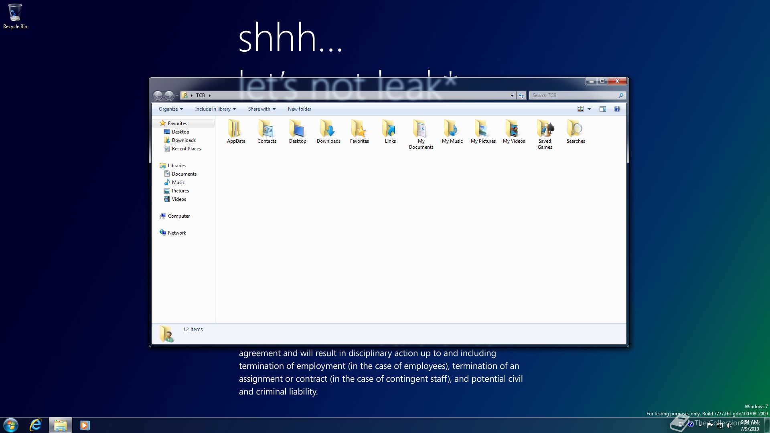Open the My Music folder

[x=452, y=131]
